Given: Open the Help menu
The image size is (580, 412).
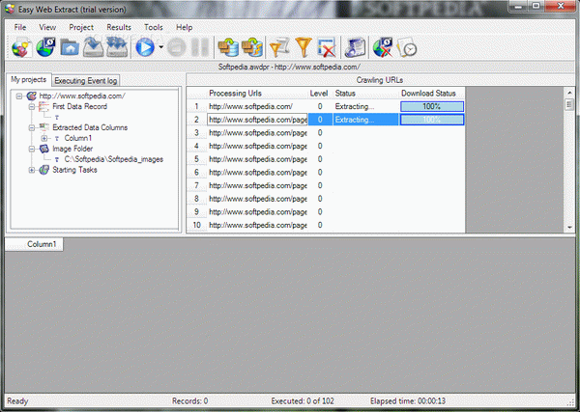Looking at the screenshot, I should (185, 27).
